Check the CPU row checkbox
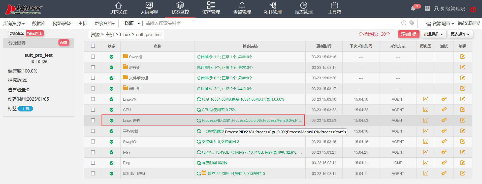 point(93,110)
